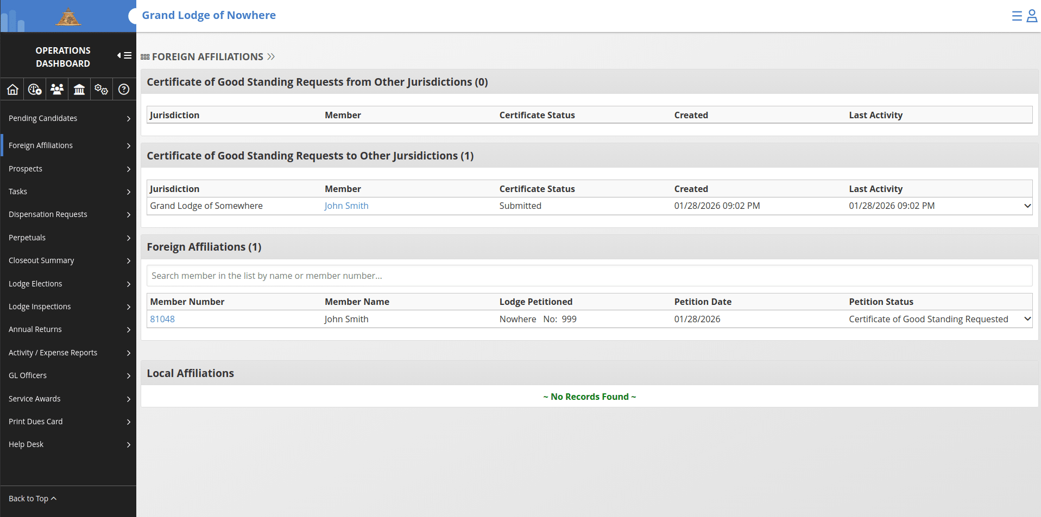The width and height of the screenshot is (1041, 517).
Task: Expand Tasks menu chevron
Action: click(x=129, y=192)
